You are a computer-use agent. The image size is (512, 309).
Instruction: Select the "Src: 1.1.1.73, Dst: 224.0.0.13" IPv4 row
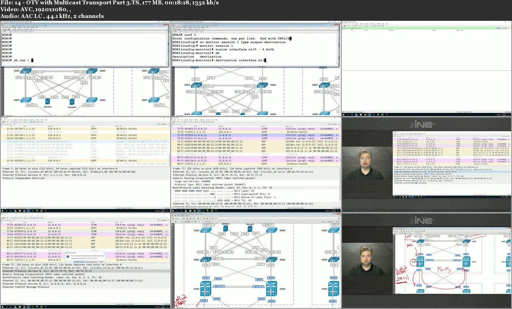click(45, 175)
